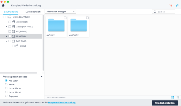
Task: Select the Angepasst custom date filter
Action: [x=6, y=96]
